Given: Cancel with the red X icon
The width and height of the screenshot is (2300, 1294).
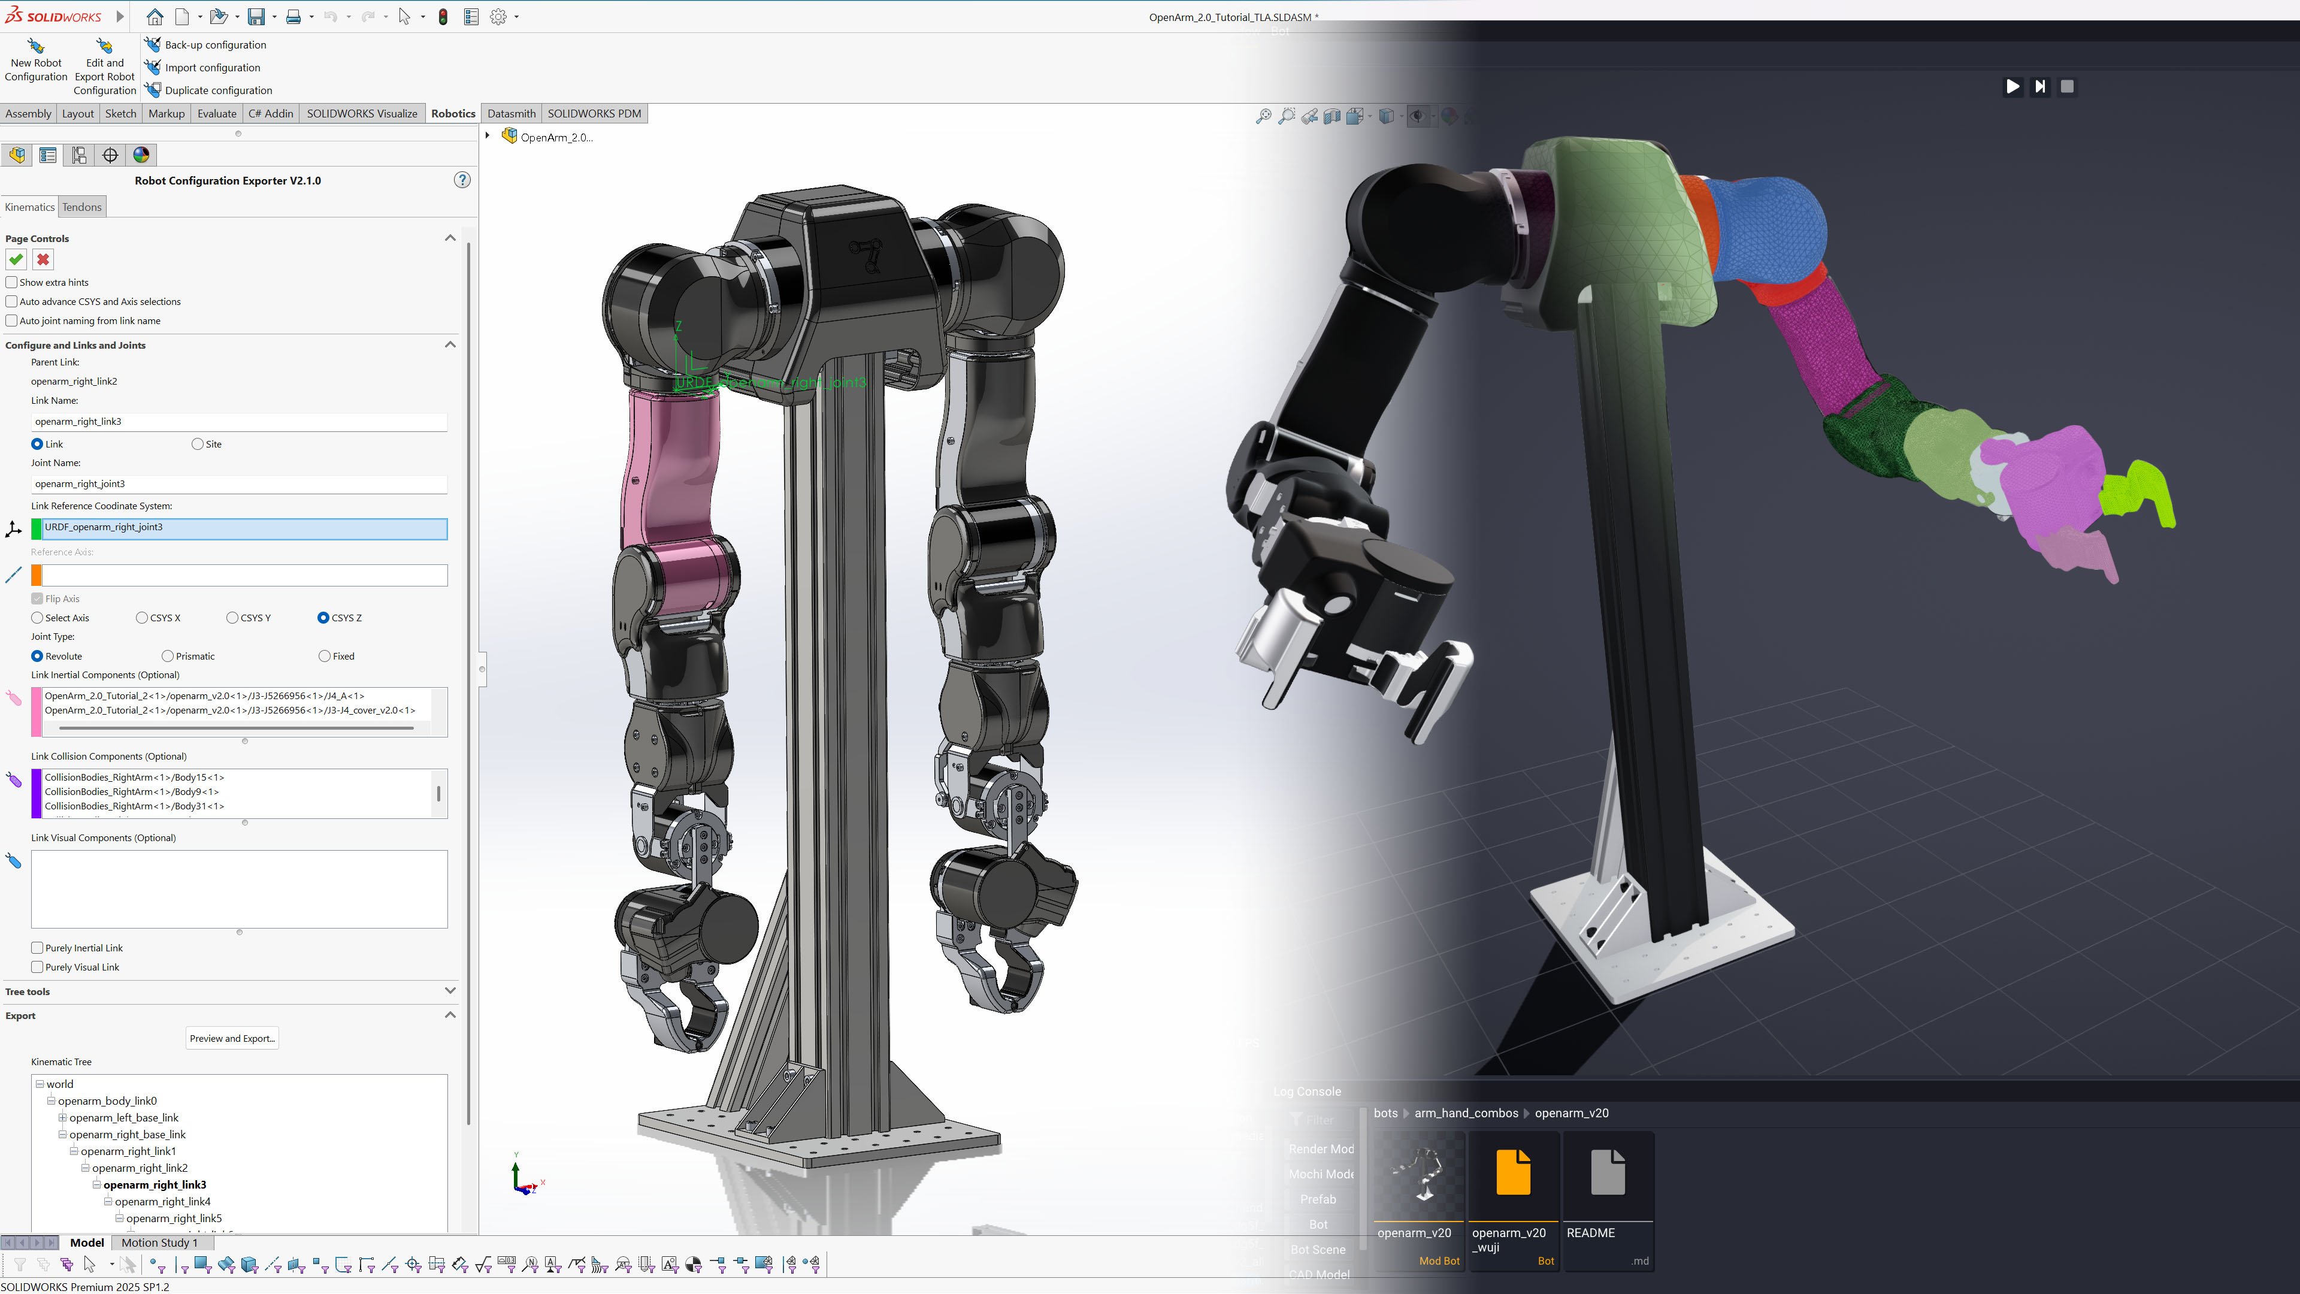Looking at the screenshot, I should pyautogui.click(x=43, y=260).
